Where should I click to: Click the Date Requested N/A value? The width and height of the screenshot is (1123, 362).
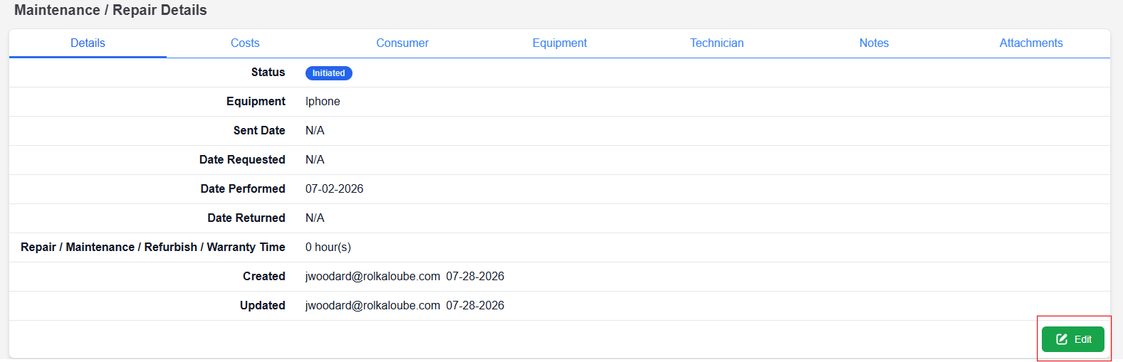coord(315,159)
